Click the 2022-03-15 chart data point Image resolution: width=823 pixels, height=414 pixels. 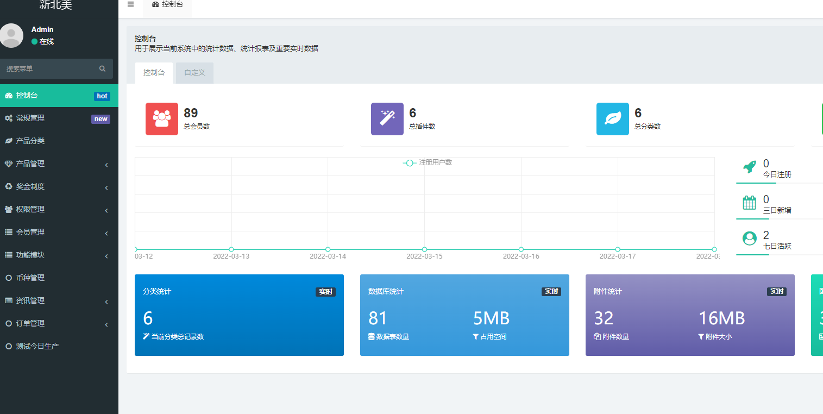click(x=424, y=249)
